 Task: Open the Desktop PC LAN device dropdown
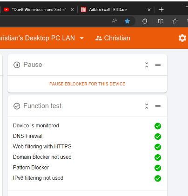pyautogui.click(x=82, y=38)
